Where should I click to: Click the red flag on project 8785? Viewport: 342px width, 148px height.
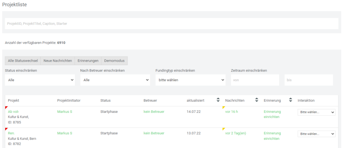coord(6,108)
